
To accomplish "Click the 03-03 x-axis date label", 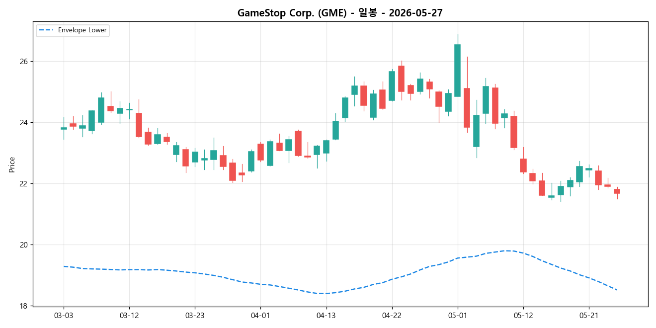I will [64, 316].
